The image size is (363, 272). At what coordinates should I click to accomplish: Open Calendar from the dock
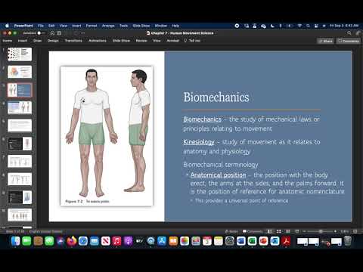207,241
